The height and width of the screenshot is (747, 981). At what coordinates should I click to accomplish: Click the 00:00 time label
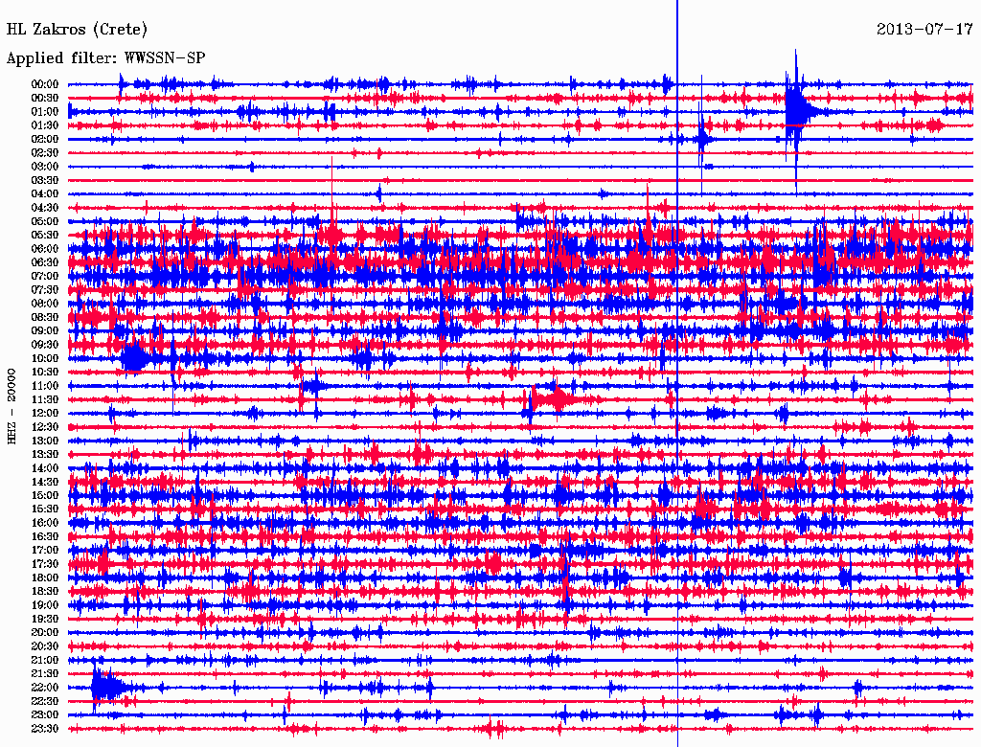click(45, 84)
